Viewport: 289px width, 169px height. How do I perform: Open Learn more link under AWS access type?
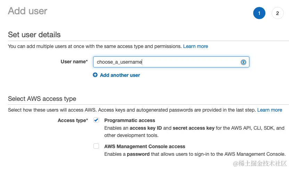[270, 110]
